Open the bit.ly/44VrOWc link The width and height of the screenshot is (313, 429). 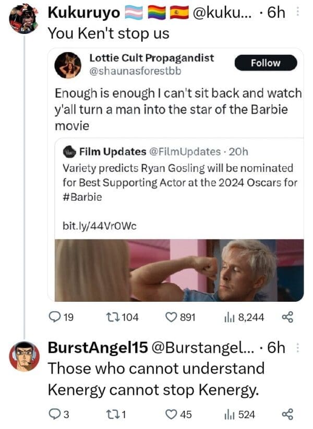pyautogui.click(x=99, y=225)
